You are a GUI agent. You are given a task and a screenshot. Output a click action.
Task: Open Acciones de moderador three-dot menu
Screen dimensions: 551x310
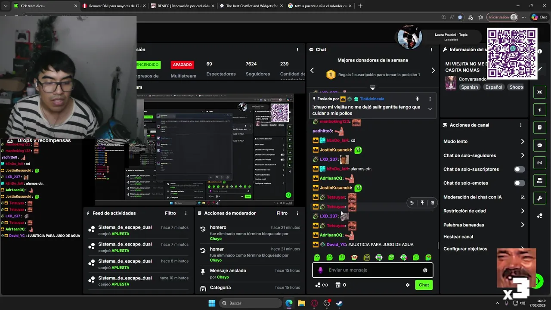coord(297,213)
